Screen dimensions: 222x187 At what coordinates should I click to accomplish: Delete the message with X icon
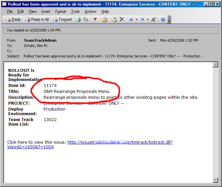click(x=121, y=20)
